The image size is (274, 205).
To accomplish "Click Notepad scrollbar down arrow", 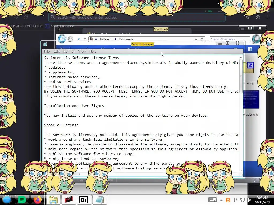I will coord(241,170).
